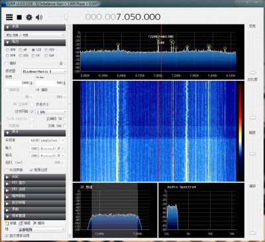
Task: Click the edit frequency entry icon
Action: pos(21,223)
